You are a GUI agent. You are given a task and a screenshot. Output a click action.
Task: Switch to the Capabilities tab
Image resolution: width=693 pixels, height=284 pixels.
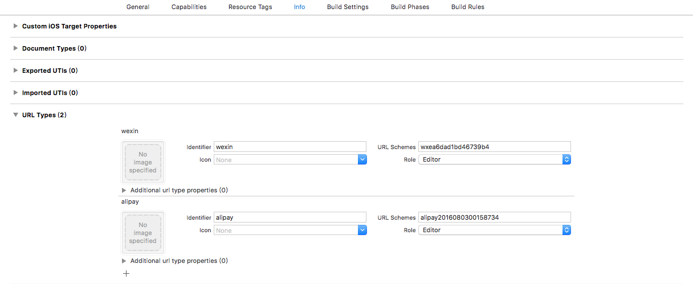click(189, 7)
